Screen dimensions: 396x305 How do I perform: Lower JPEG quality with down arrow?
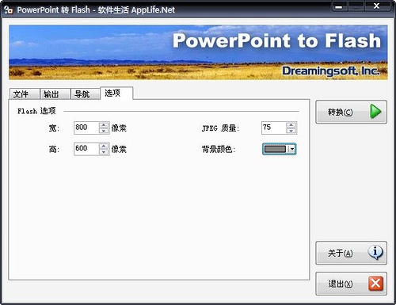291,131
